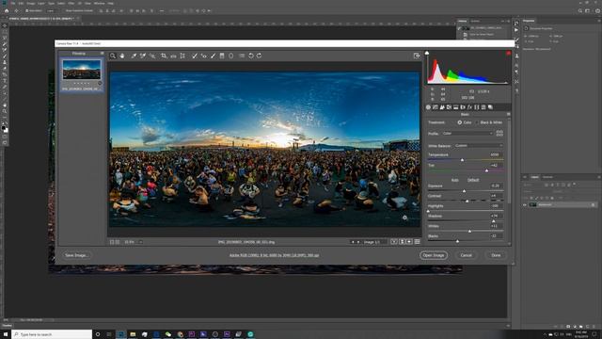This screenshot has width=602, height=339.
Task: Click the Temperature slider handle
Action: [x=462, y=159]
